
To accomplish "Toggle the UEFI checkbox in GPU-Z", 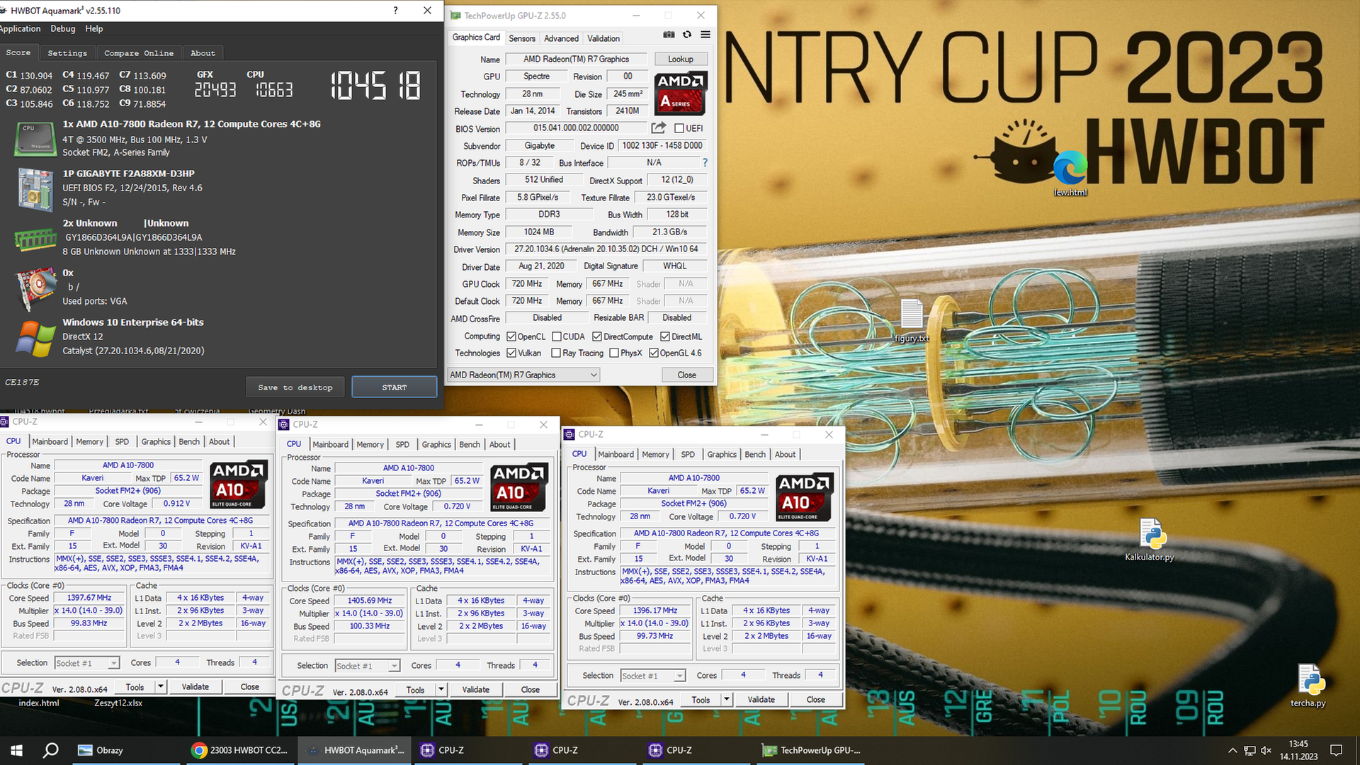I will 679,128.
